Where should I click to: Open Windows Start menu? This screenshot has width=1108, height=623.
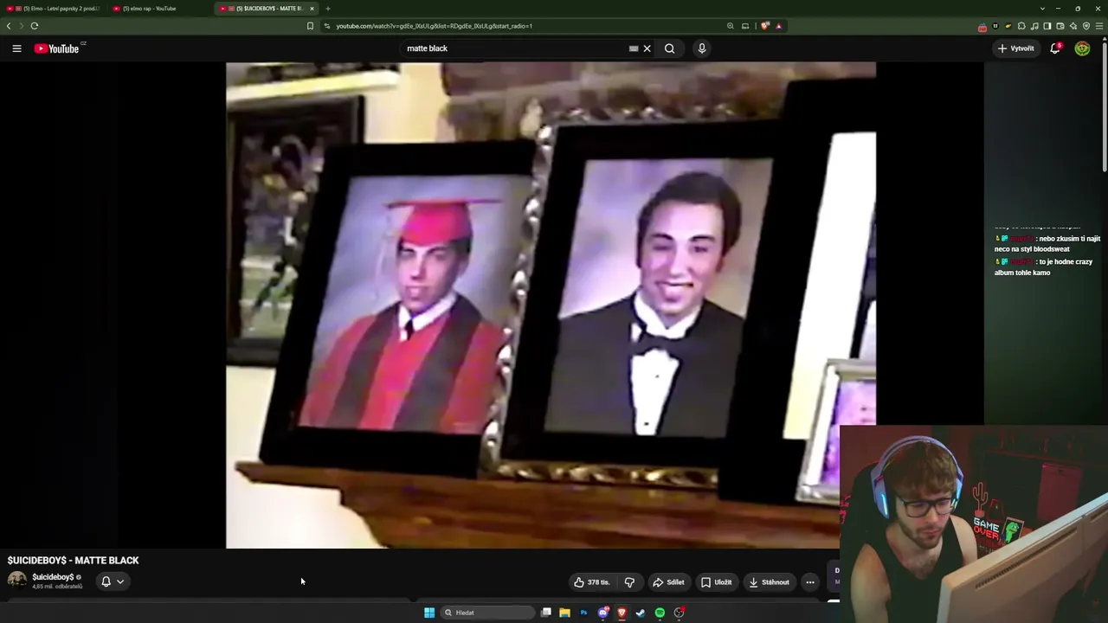(429, 613)
